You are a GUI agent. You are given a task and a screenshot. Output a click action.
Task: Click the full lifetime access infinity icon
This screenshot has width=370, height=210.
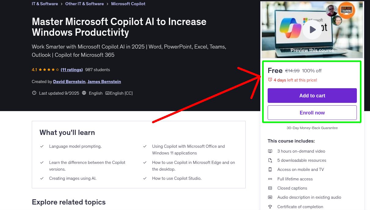pyautogui.click(x=270, y=179)
